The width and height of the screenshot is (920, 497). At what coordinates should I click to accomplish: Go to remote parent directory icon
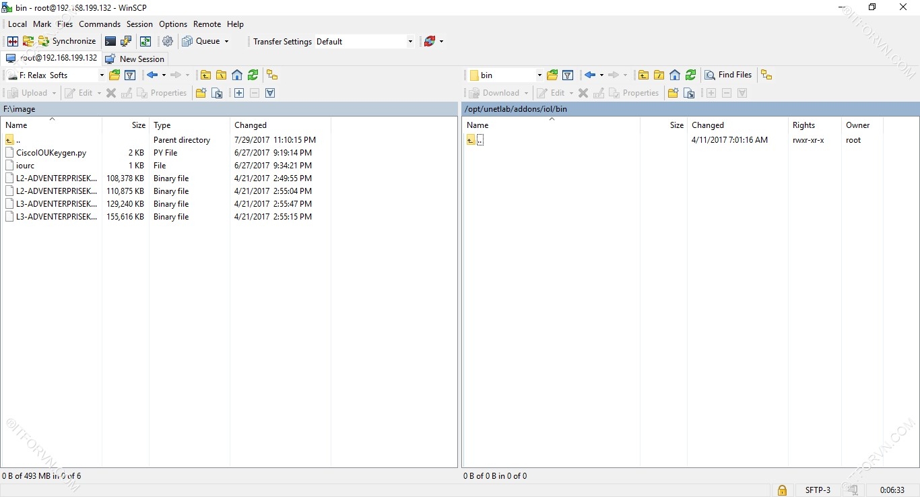(x=643, y=75)
